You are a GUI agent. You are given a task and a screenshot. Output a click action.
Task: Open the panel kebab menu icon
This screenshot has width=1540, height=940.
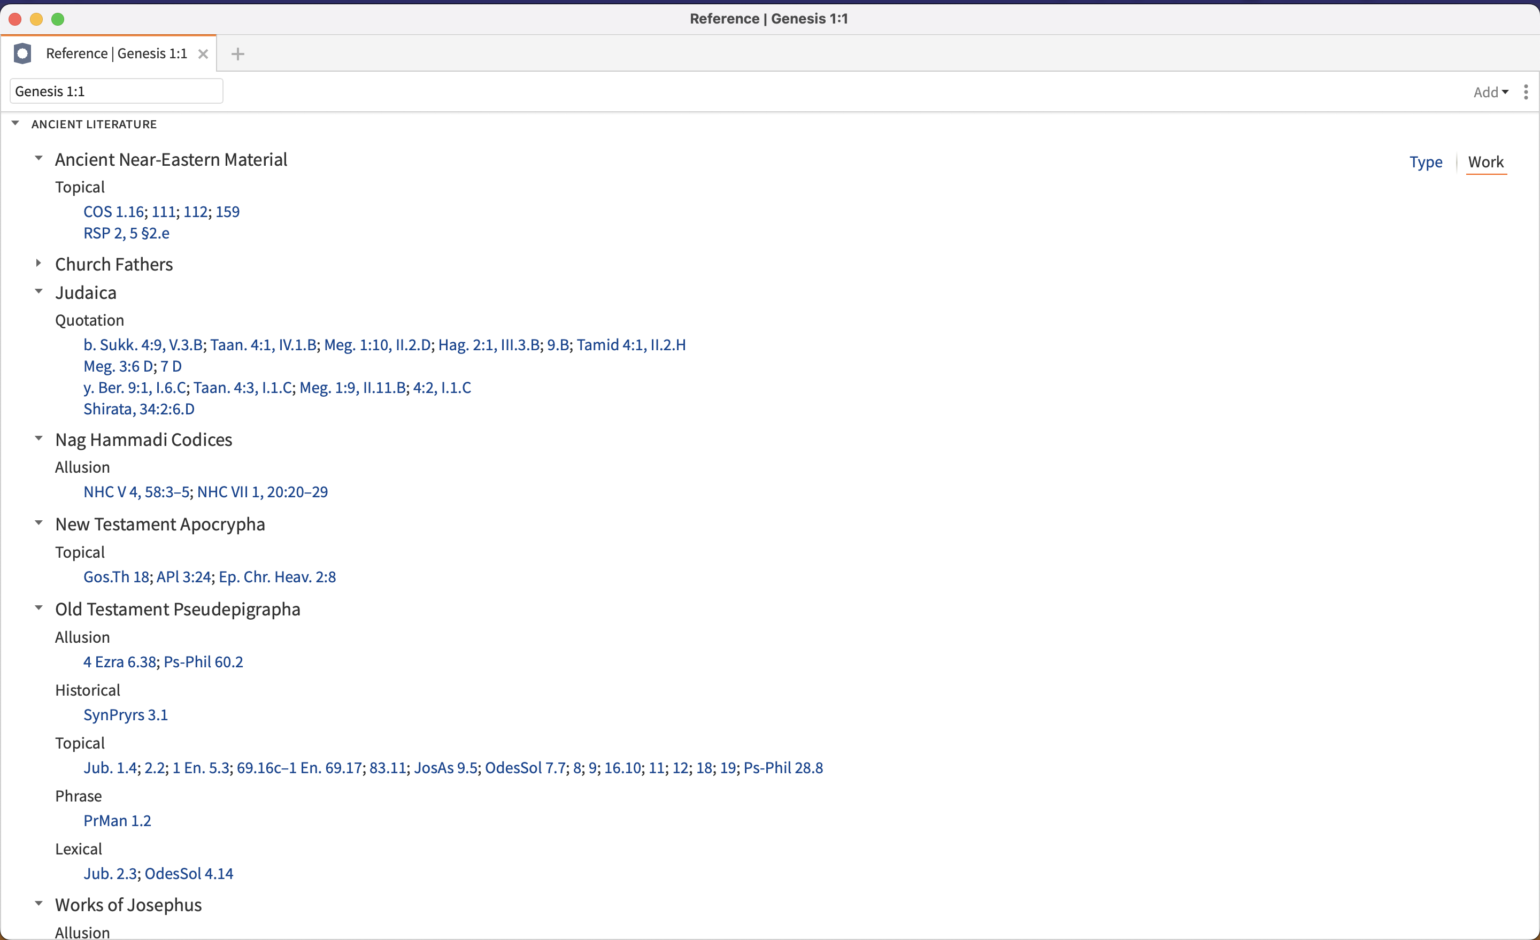tap(1526, 92)
